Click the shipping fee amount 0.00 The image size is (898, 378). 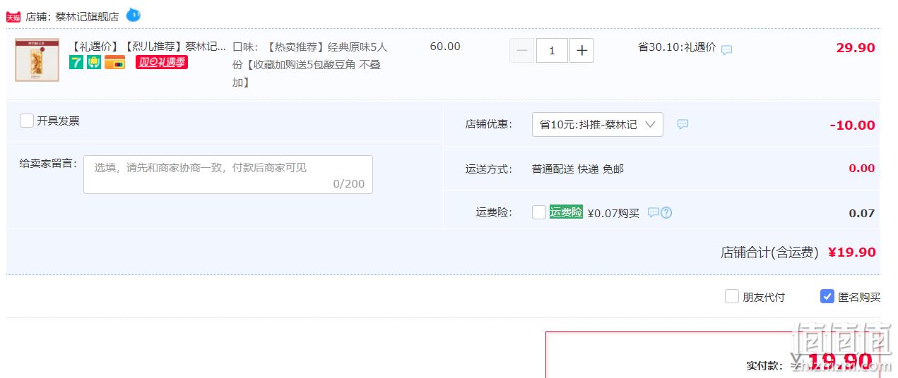tap(862, 169)
